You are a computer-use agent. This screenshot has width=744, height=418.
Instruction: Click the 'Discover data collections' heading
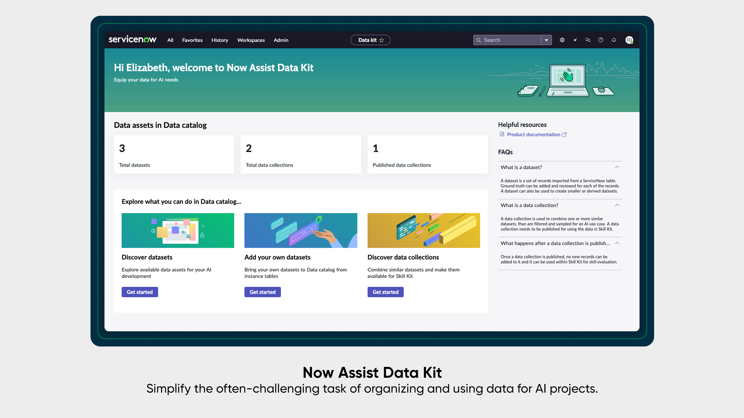pos(403,257)
